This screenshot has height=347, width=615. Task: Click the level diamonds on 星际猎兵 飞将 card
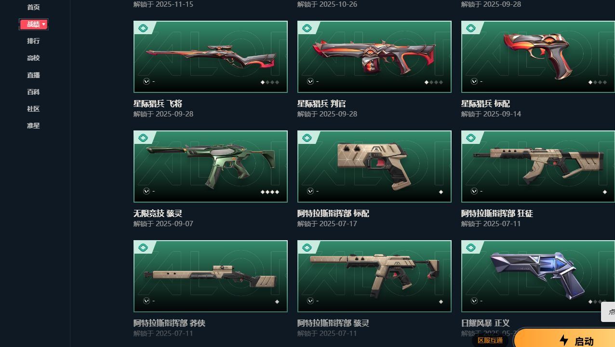[270, 82]
